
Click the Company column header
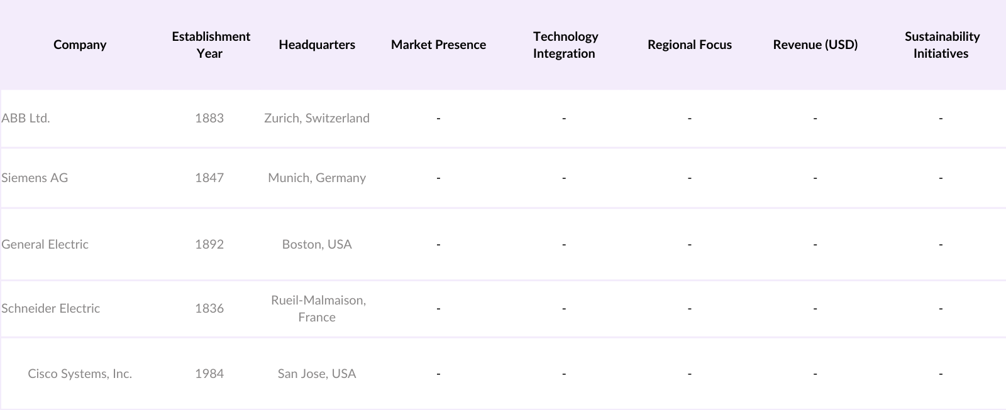pos(80,45)
